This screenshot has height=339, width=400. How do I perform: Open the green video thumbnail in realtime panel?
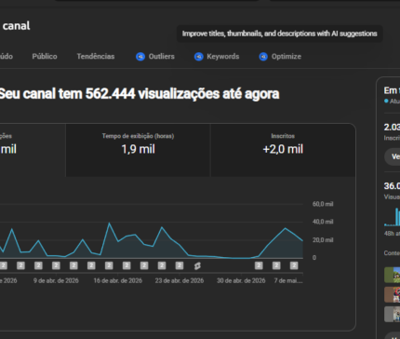(x=392, y=275)
